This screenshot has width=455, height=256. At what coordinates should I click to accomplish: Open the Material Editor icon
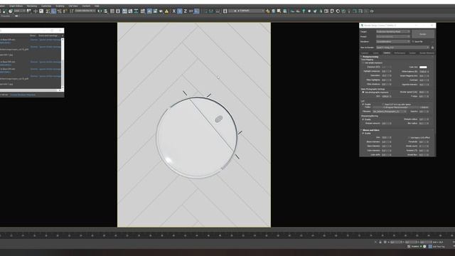[x=143, y=11]
